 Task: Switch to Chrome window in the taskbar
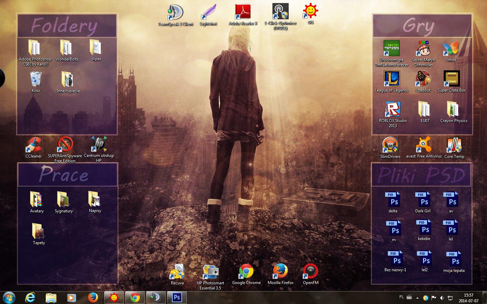[x=135, y=298]
